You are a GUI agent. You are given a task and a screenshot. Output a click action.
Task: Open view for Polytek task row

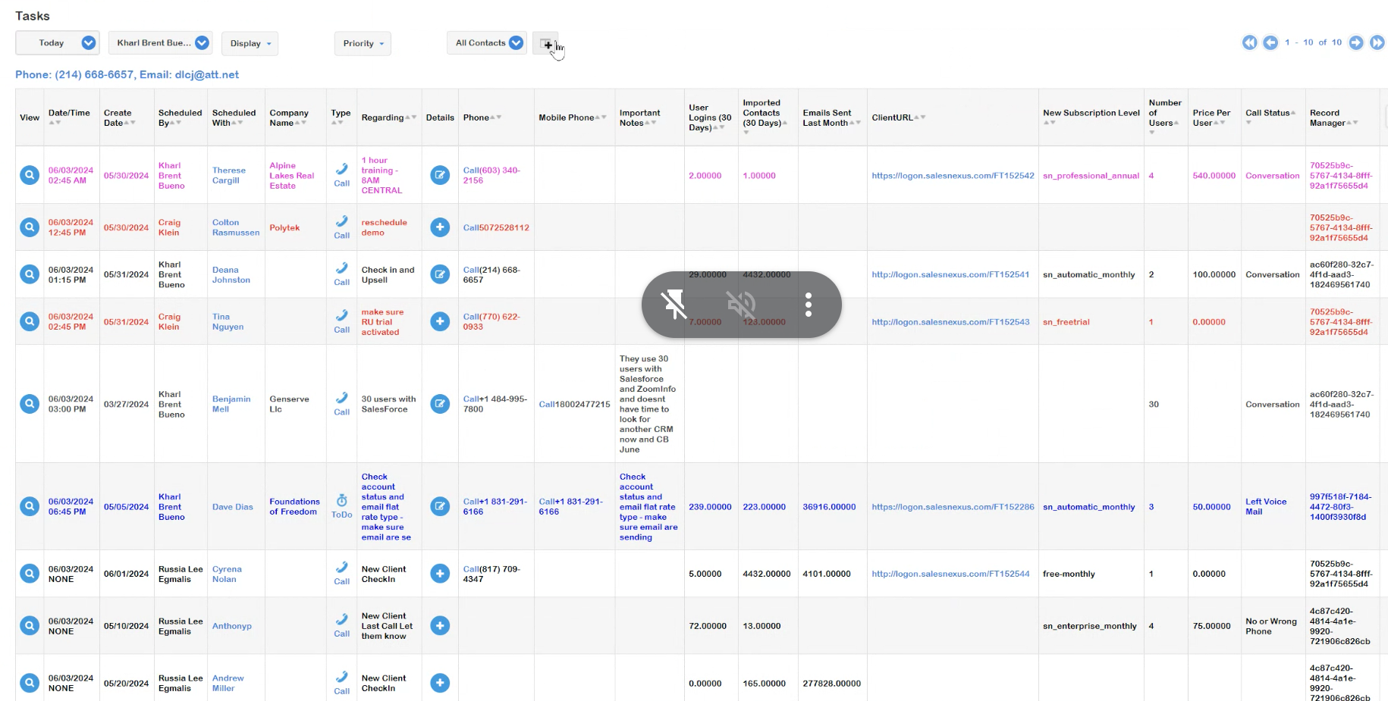pyautogui.click(x=30, y=227)
